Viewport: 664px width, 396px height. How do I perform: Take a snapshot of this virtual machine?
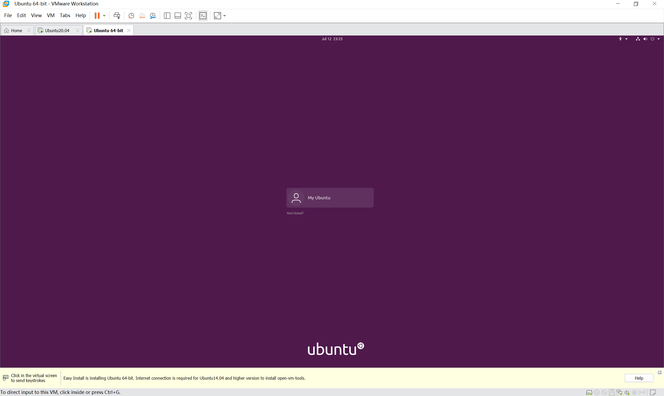pyautogui.click(x=131, y=16)
